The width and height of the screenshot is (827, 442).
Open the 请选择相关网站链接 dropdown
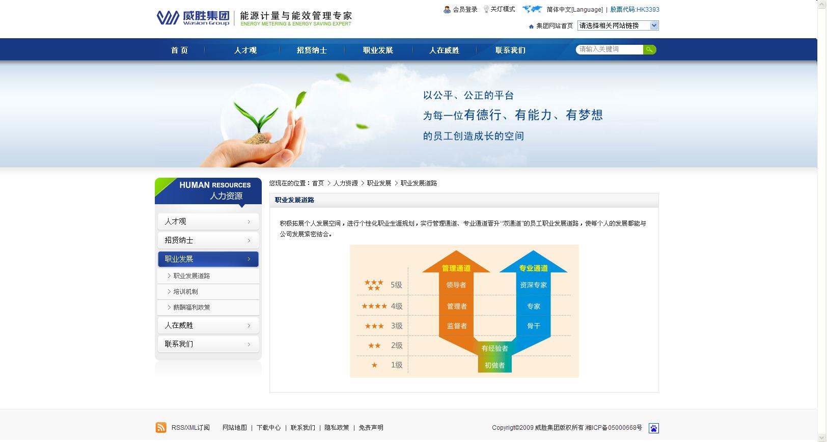coord(618,25)
